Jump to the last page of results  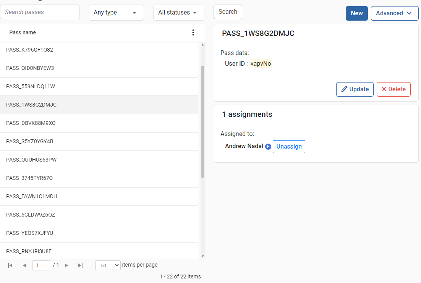(80, 265)
